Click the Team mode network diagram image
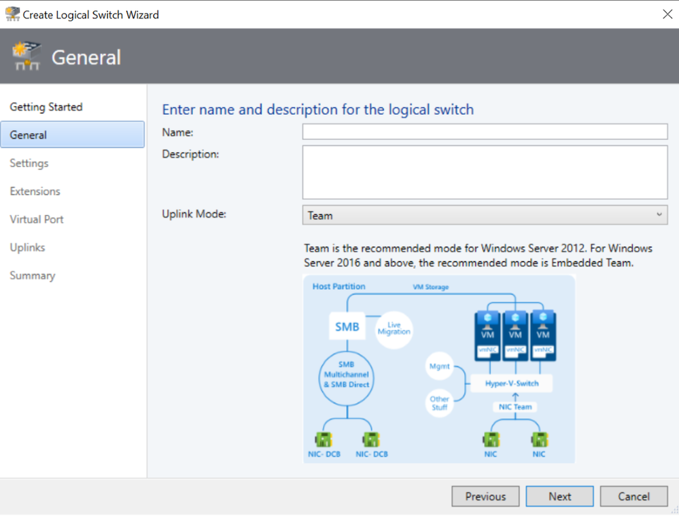Screen dimensions: 679x518 [x=438, y=369]
